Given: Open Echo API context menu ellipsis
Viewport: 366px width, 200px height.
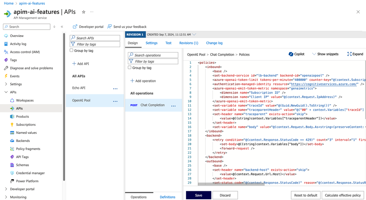Looking at the screenshot, I should [115, 89].
